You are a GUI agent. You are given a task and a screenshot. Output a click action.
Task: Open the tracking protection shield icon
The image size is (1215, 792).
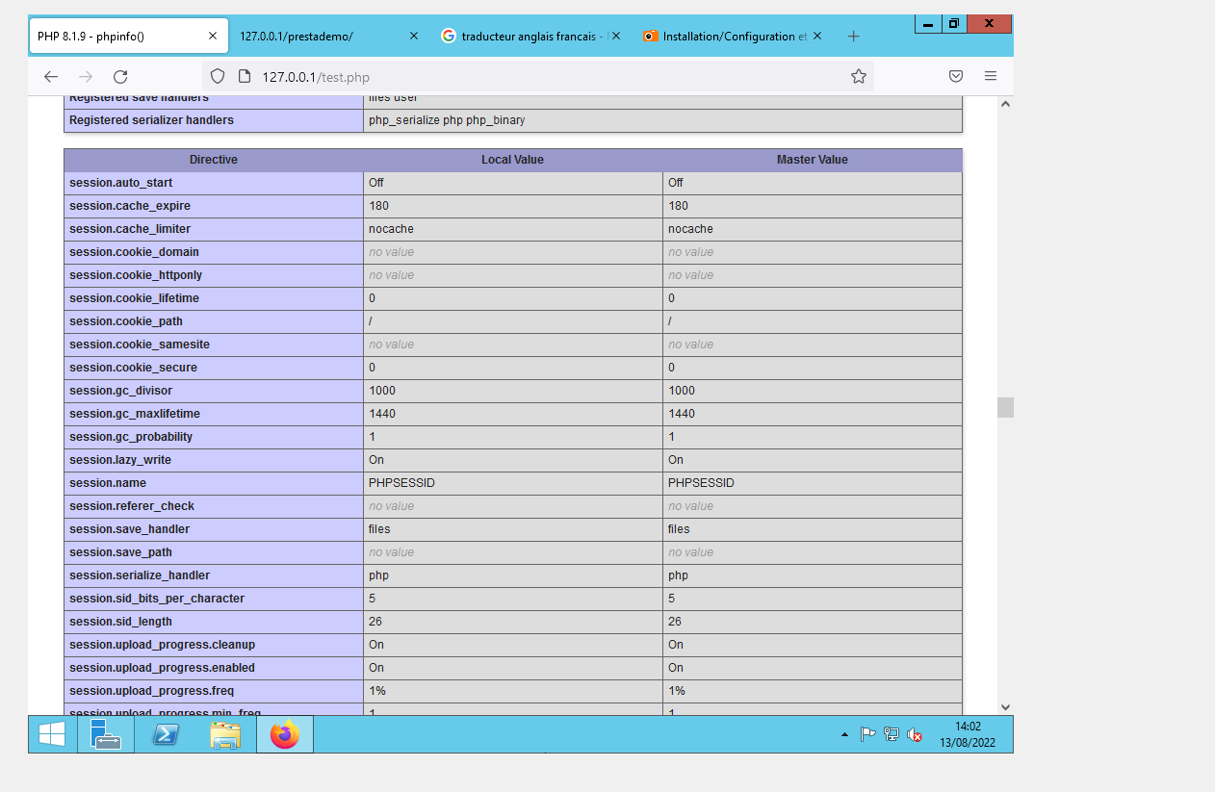click(x=218, y=77)
